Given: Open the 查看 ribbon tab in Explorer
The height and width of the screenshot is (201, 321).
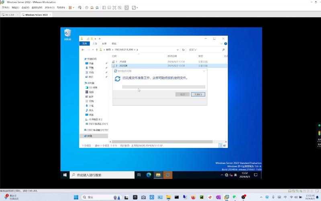Looking at the screenshot, I should [114, 44].
